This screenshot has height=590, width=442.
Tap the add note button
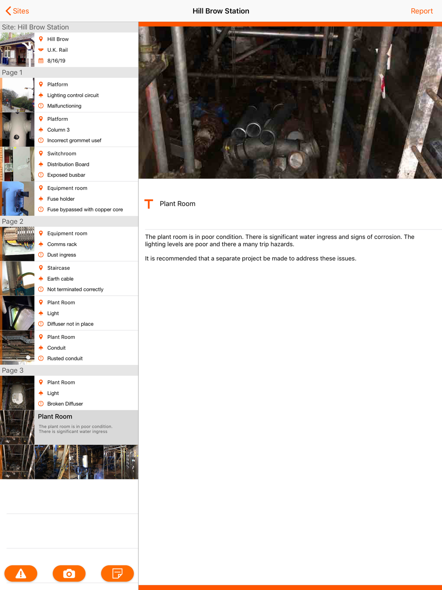pos(117,574)
